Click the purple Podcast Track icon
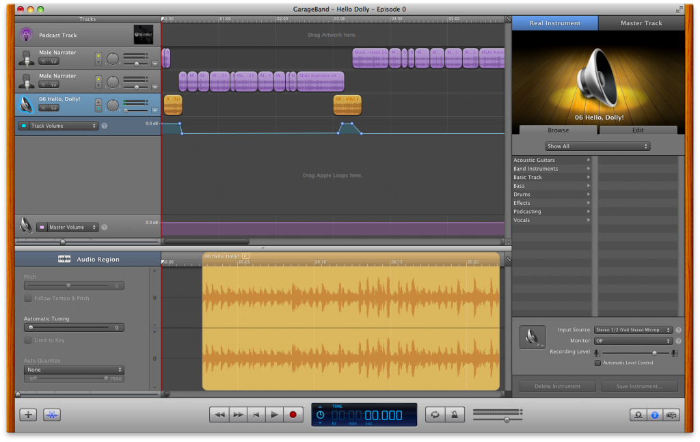The height and width of the screenshot is (442, 700). [x=27, y=35]
